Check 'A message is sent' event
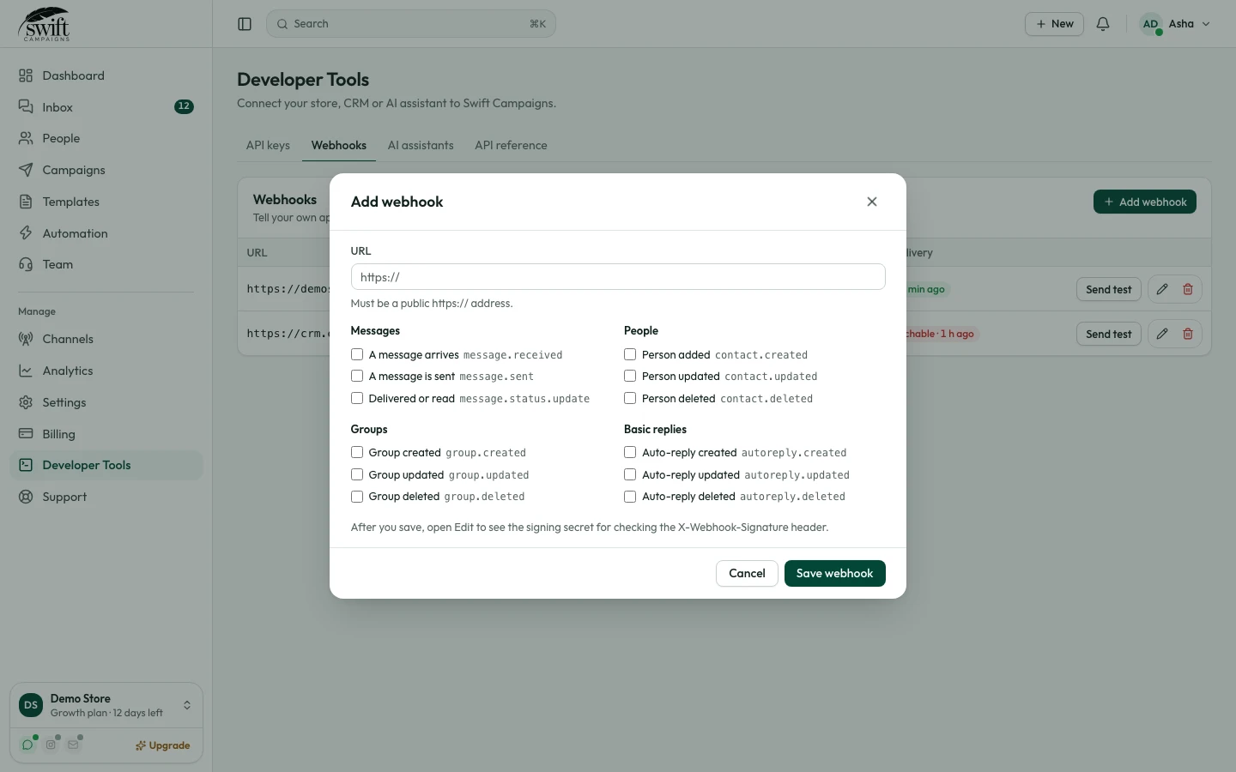Screen dimensions: 1236x772 tap(357, 376)
